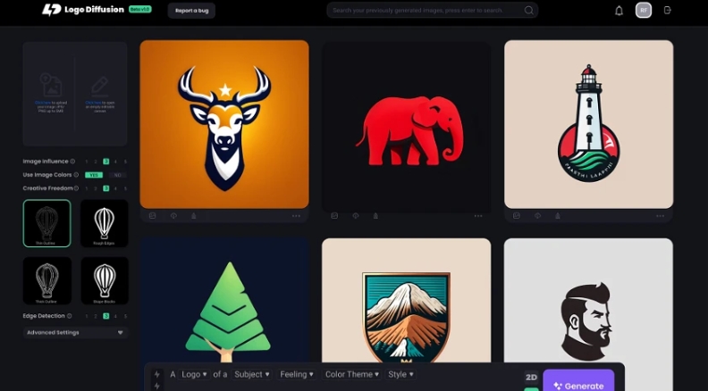Click the Report a bug button
The height and width of the screenshot is (391, 708).
click(x=191, y=11)
